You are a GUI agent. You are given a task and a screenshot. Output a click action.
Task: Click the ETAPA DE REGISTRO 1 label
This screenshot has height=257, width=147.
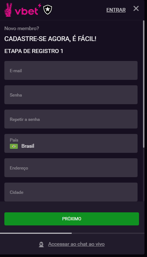pyautogui.click(x=34, y=51)
